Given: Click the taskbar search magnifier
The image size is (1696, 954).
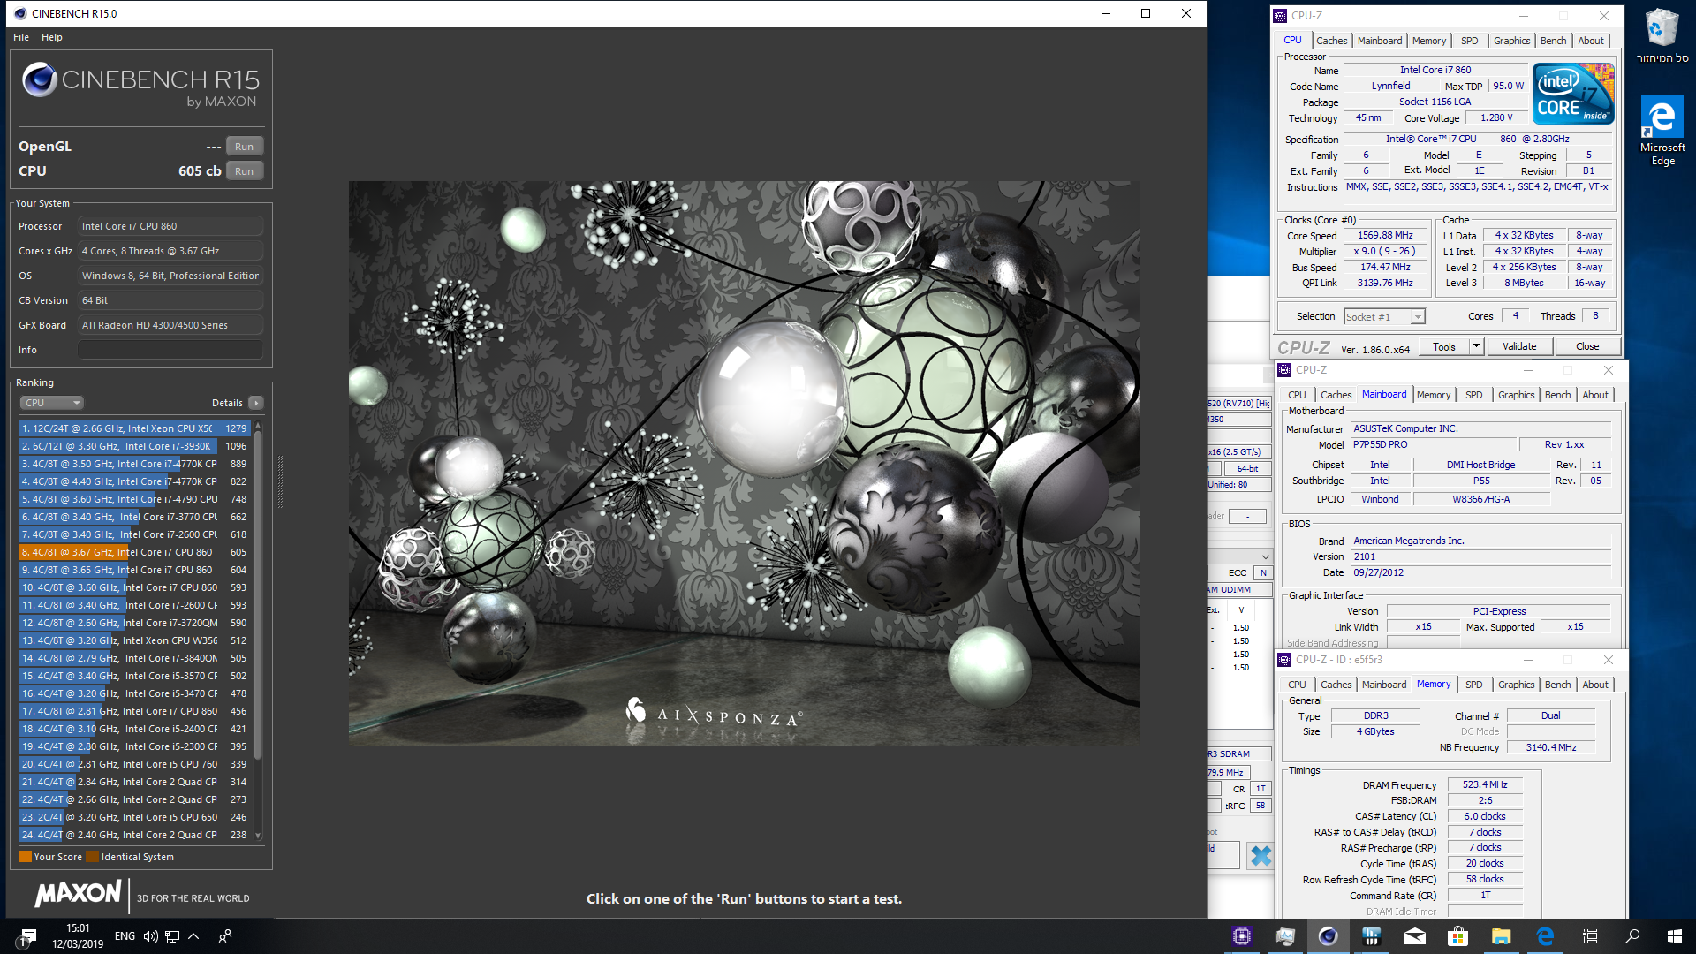Looking at the screenshot, I should coord(1632,936).
